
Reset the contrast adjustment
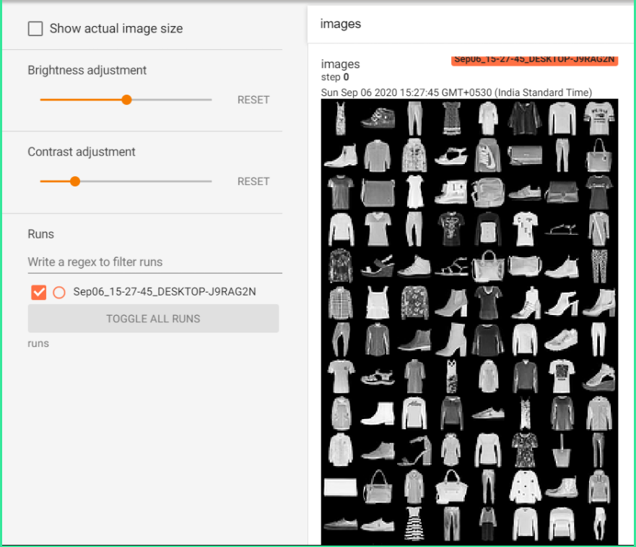[253, 181]
